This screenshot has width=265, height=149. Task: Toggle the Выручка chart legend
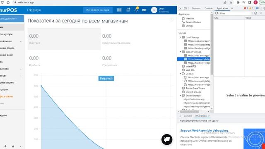pos(106,78)
